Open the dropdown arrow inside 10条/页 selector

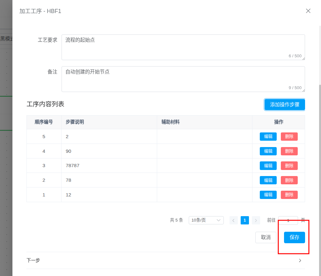tap(219, 220)
